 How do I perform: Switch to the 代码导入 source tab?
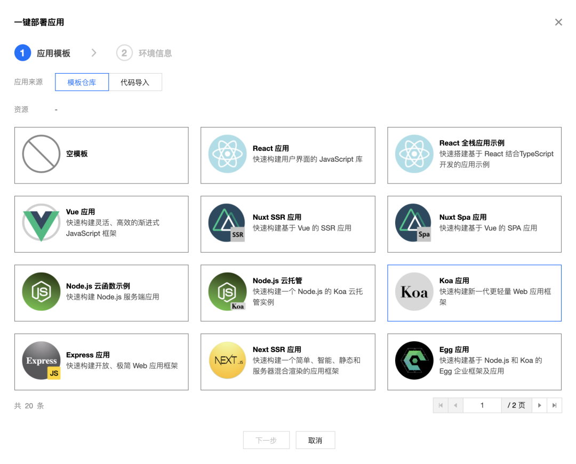(135, 82)
